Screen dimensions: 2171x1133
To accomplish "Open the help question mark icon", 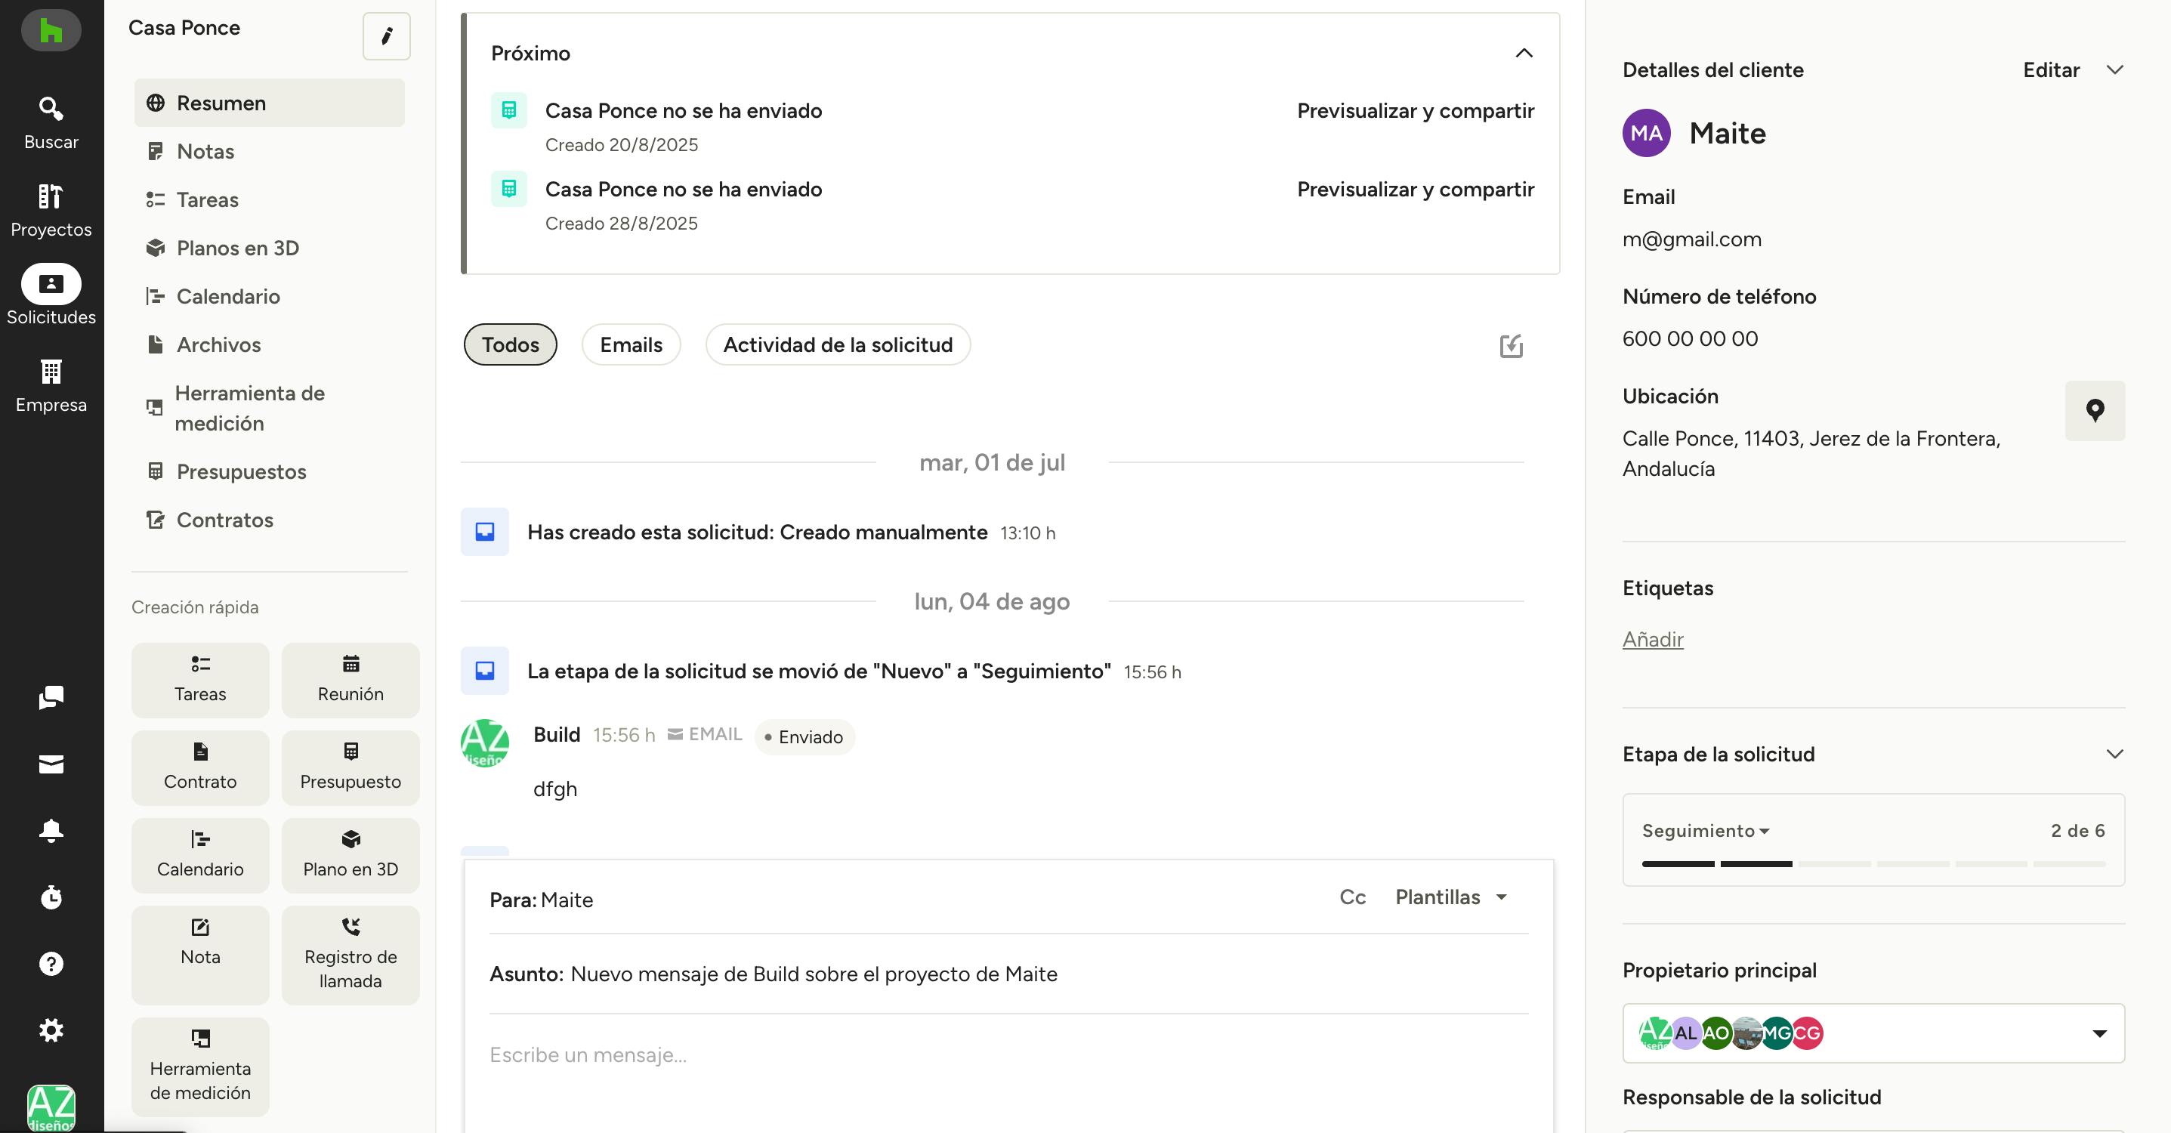I will point(51,964).
